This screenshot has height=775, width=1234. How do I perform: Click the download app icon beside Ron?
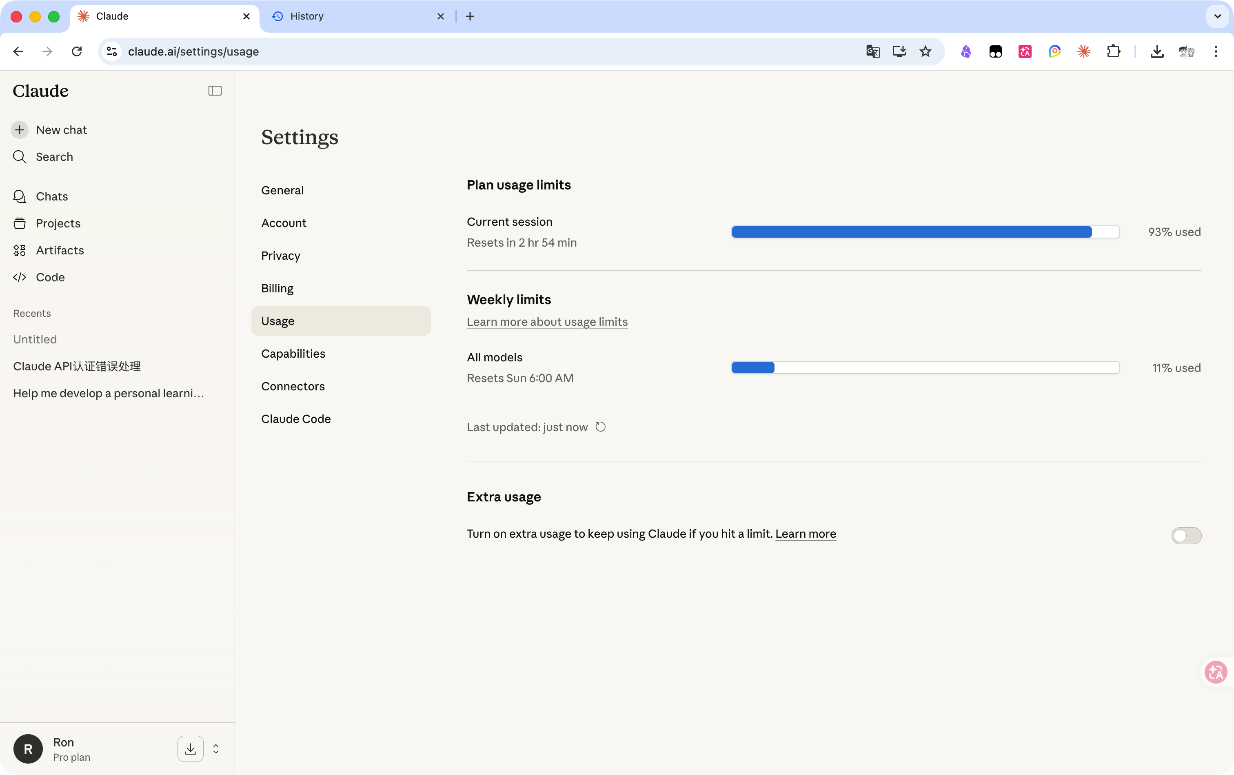(191, 749)
